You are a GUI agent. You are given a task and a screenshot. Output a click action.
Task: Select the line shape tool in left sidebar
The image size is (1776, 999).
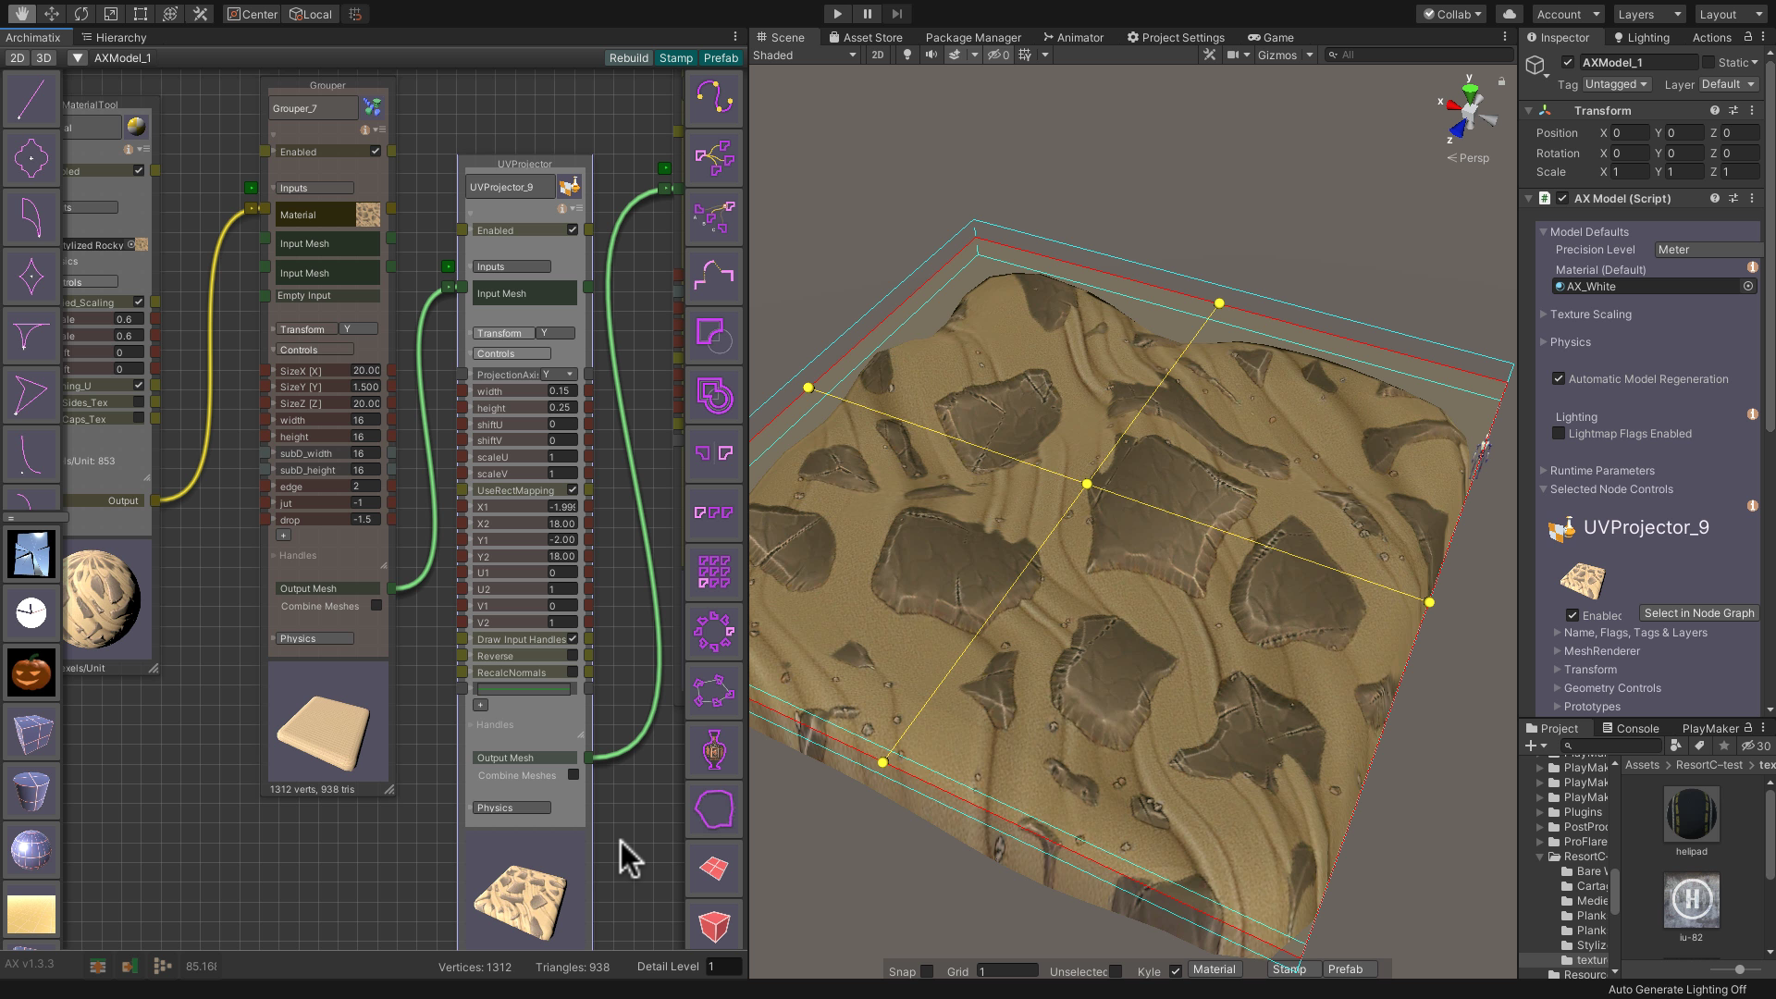(x=31, y=100)
